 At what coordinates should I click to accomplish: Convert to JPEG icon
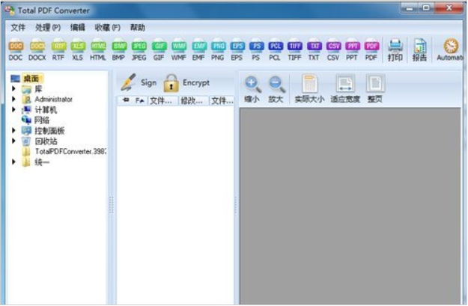tap(139, 50)
